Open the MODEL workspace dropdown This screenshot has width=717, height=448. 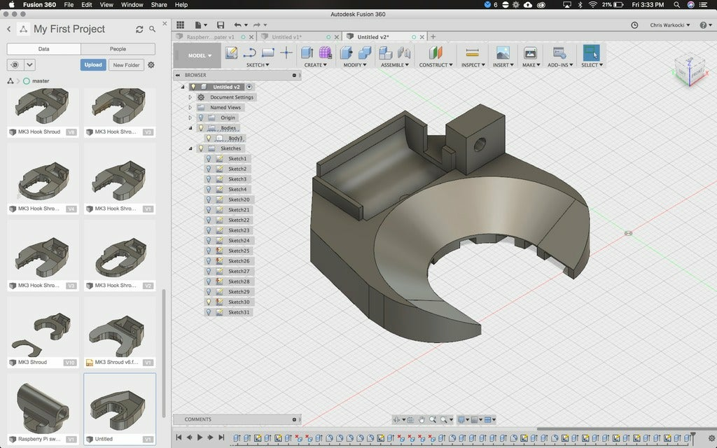pyautogui.click(x=200, y=55)
